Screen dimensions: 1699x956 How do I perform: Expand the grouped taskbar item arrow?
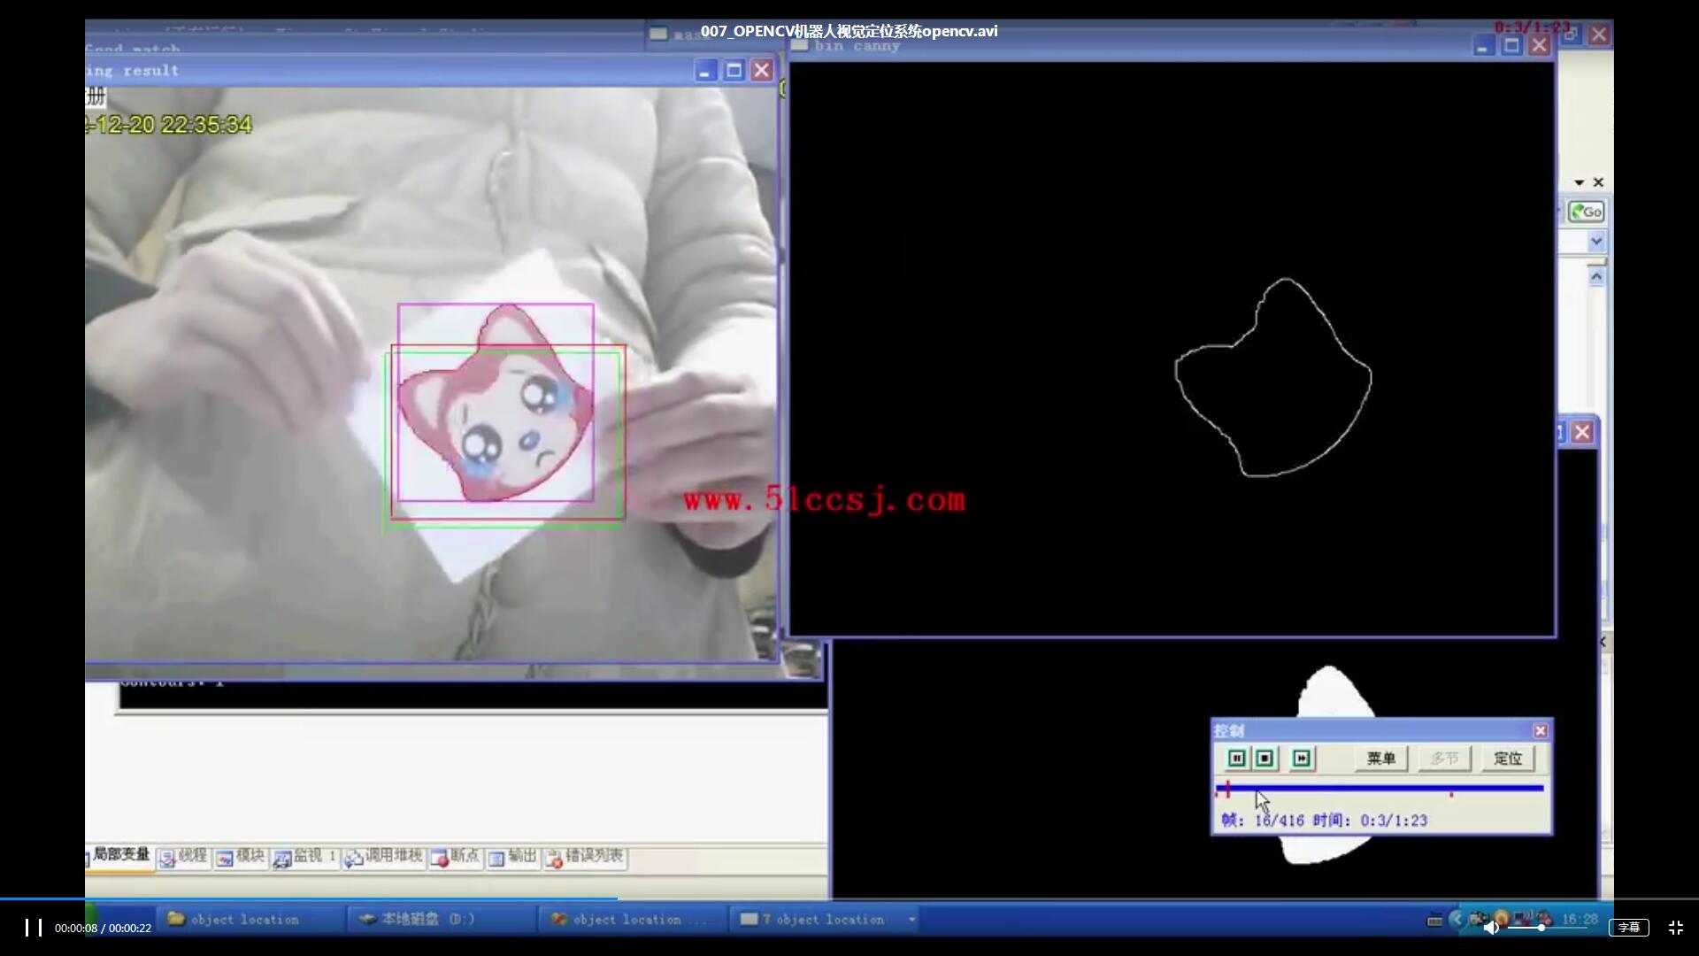click(911, 920)
